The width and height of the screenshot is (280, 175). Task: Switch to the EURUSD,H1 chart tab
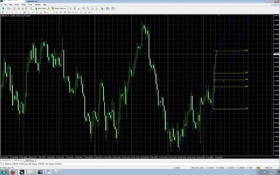tap(18, 160)
